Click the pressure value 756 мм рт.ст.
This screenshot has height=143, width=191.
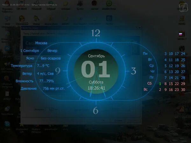(53, 88)
